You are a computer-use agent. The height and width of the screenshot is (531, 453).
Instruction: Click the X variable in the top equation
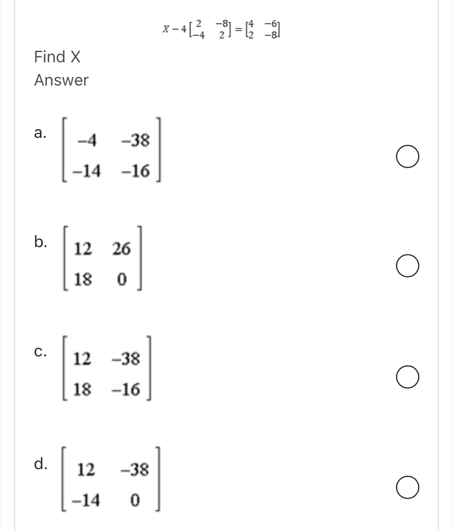point(166,29)
